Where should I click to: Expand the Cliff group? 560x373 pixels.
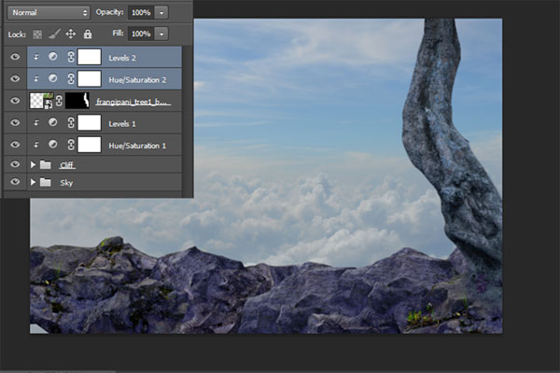33,164
